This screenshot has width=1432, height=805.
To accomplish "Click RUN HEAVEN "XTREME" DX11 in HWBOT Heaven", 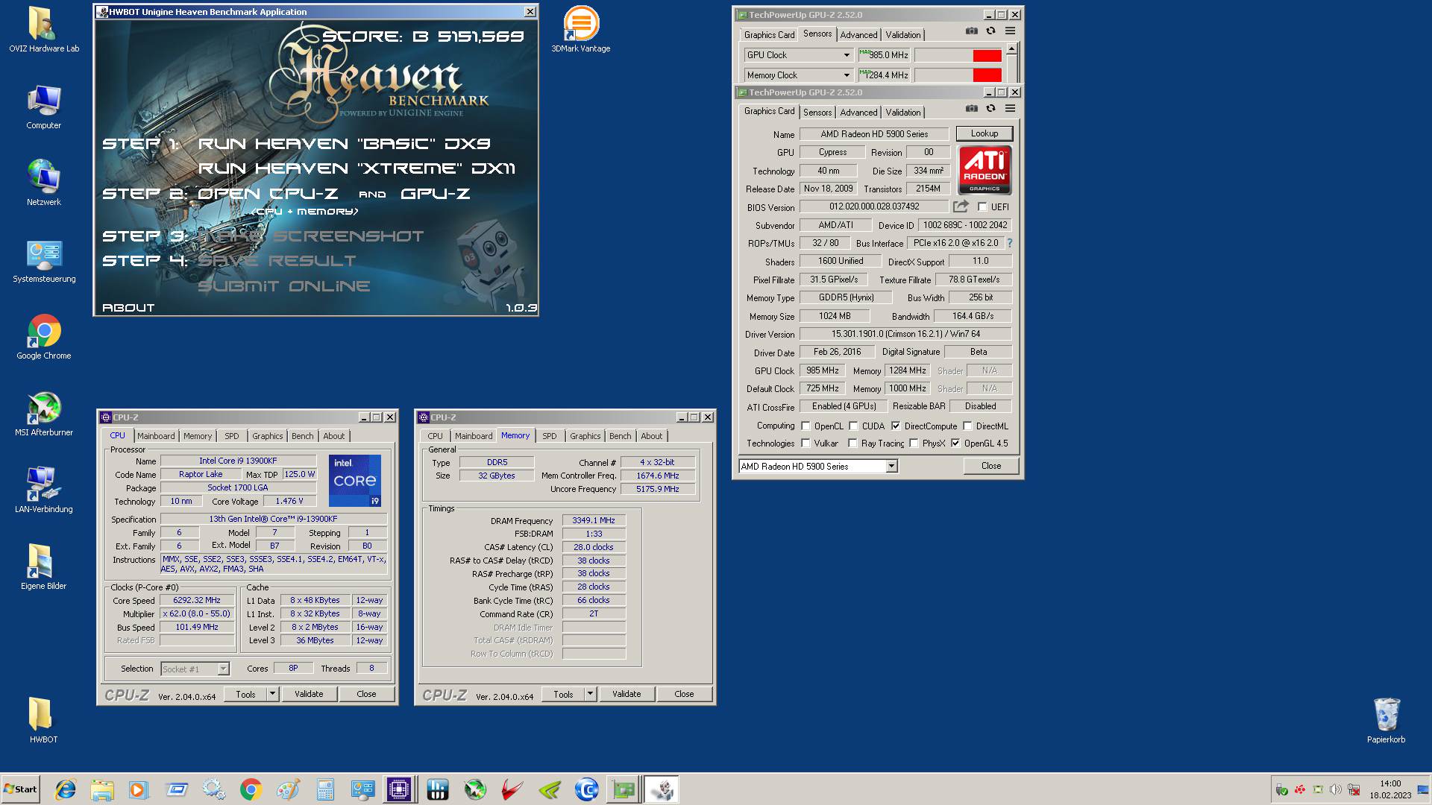I will [357, 168].
